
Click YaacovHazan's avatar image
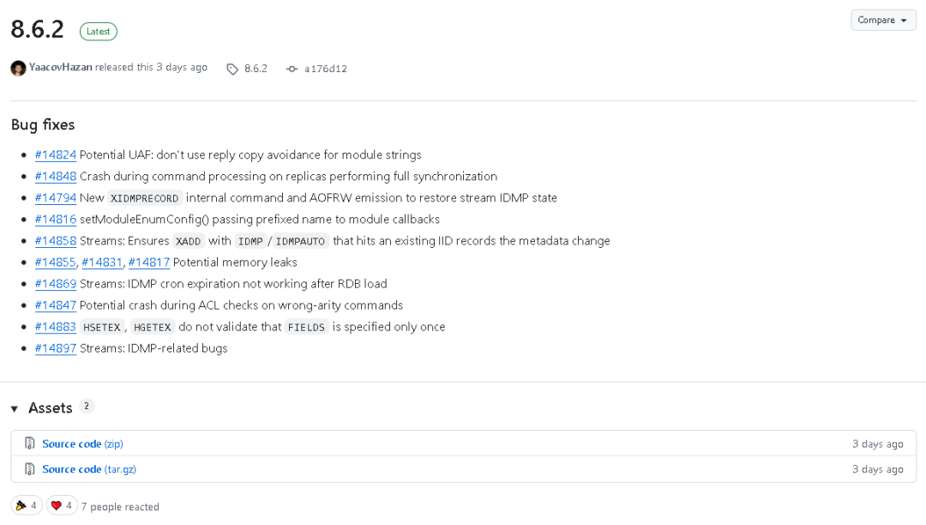pos(18,68)
